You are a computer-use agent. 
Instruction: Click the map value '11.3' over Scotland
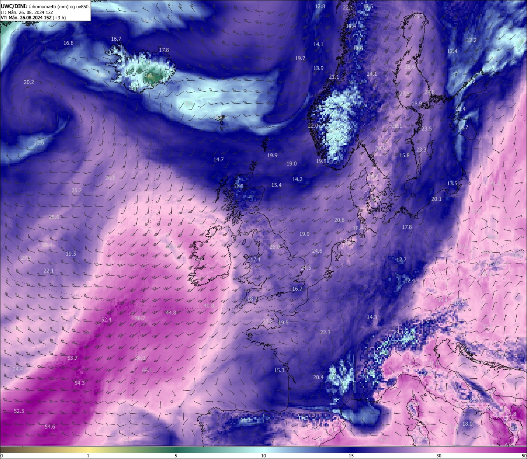[238, 186]
